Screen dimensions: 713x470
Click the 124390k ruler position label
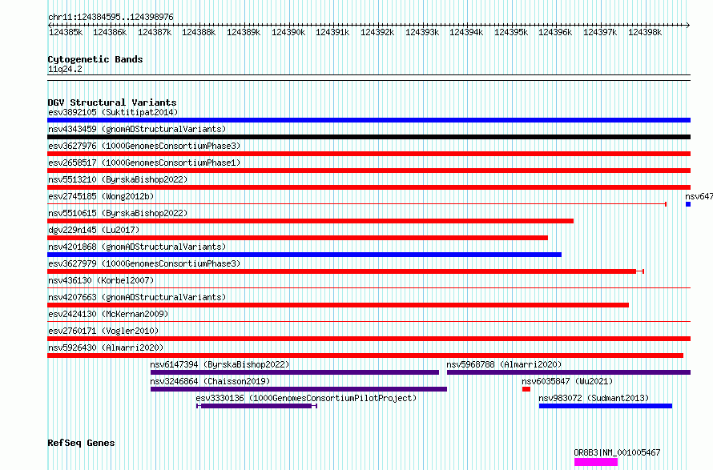pos(288,32)
